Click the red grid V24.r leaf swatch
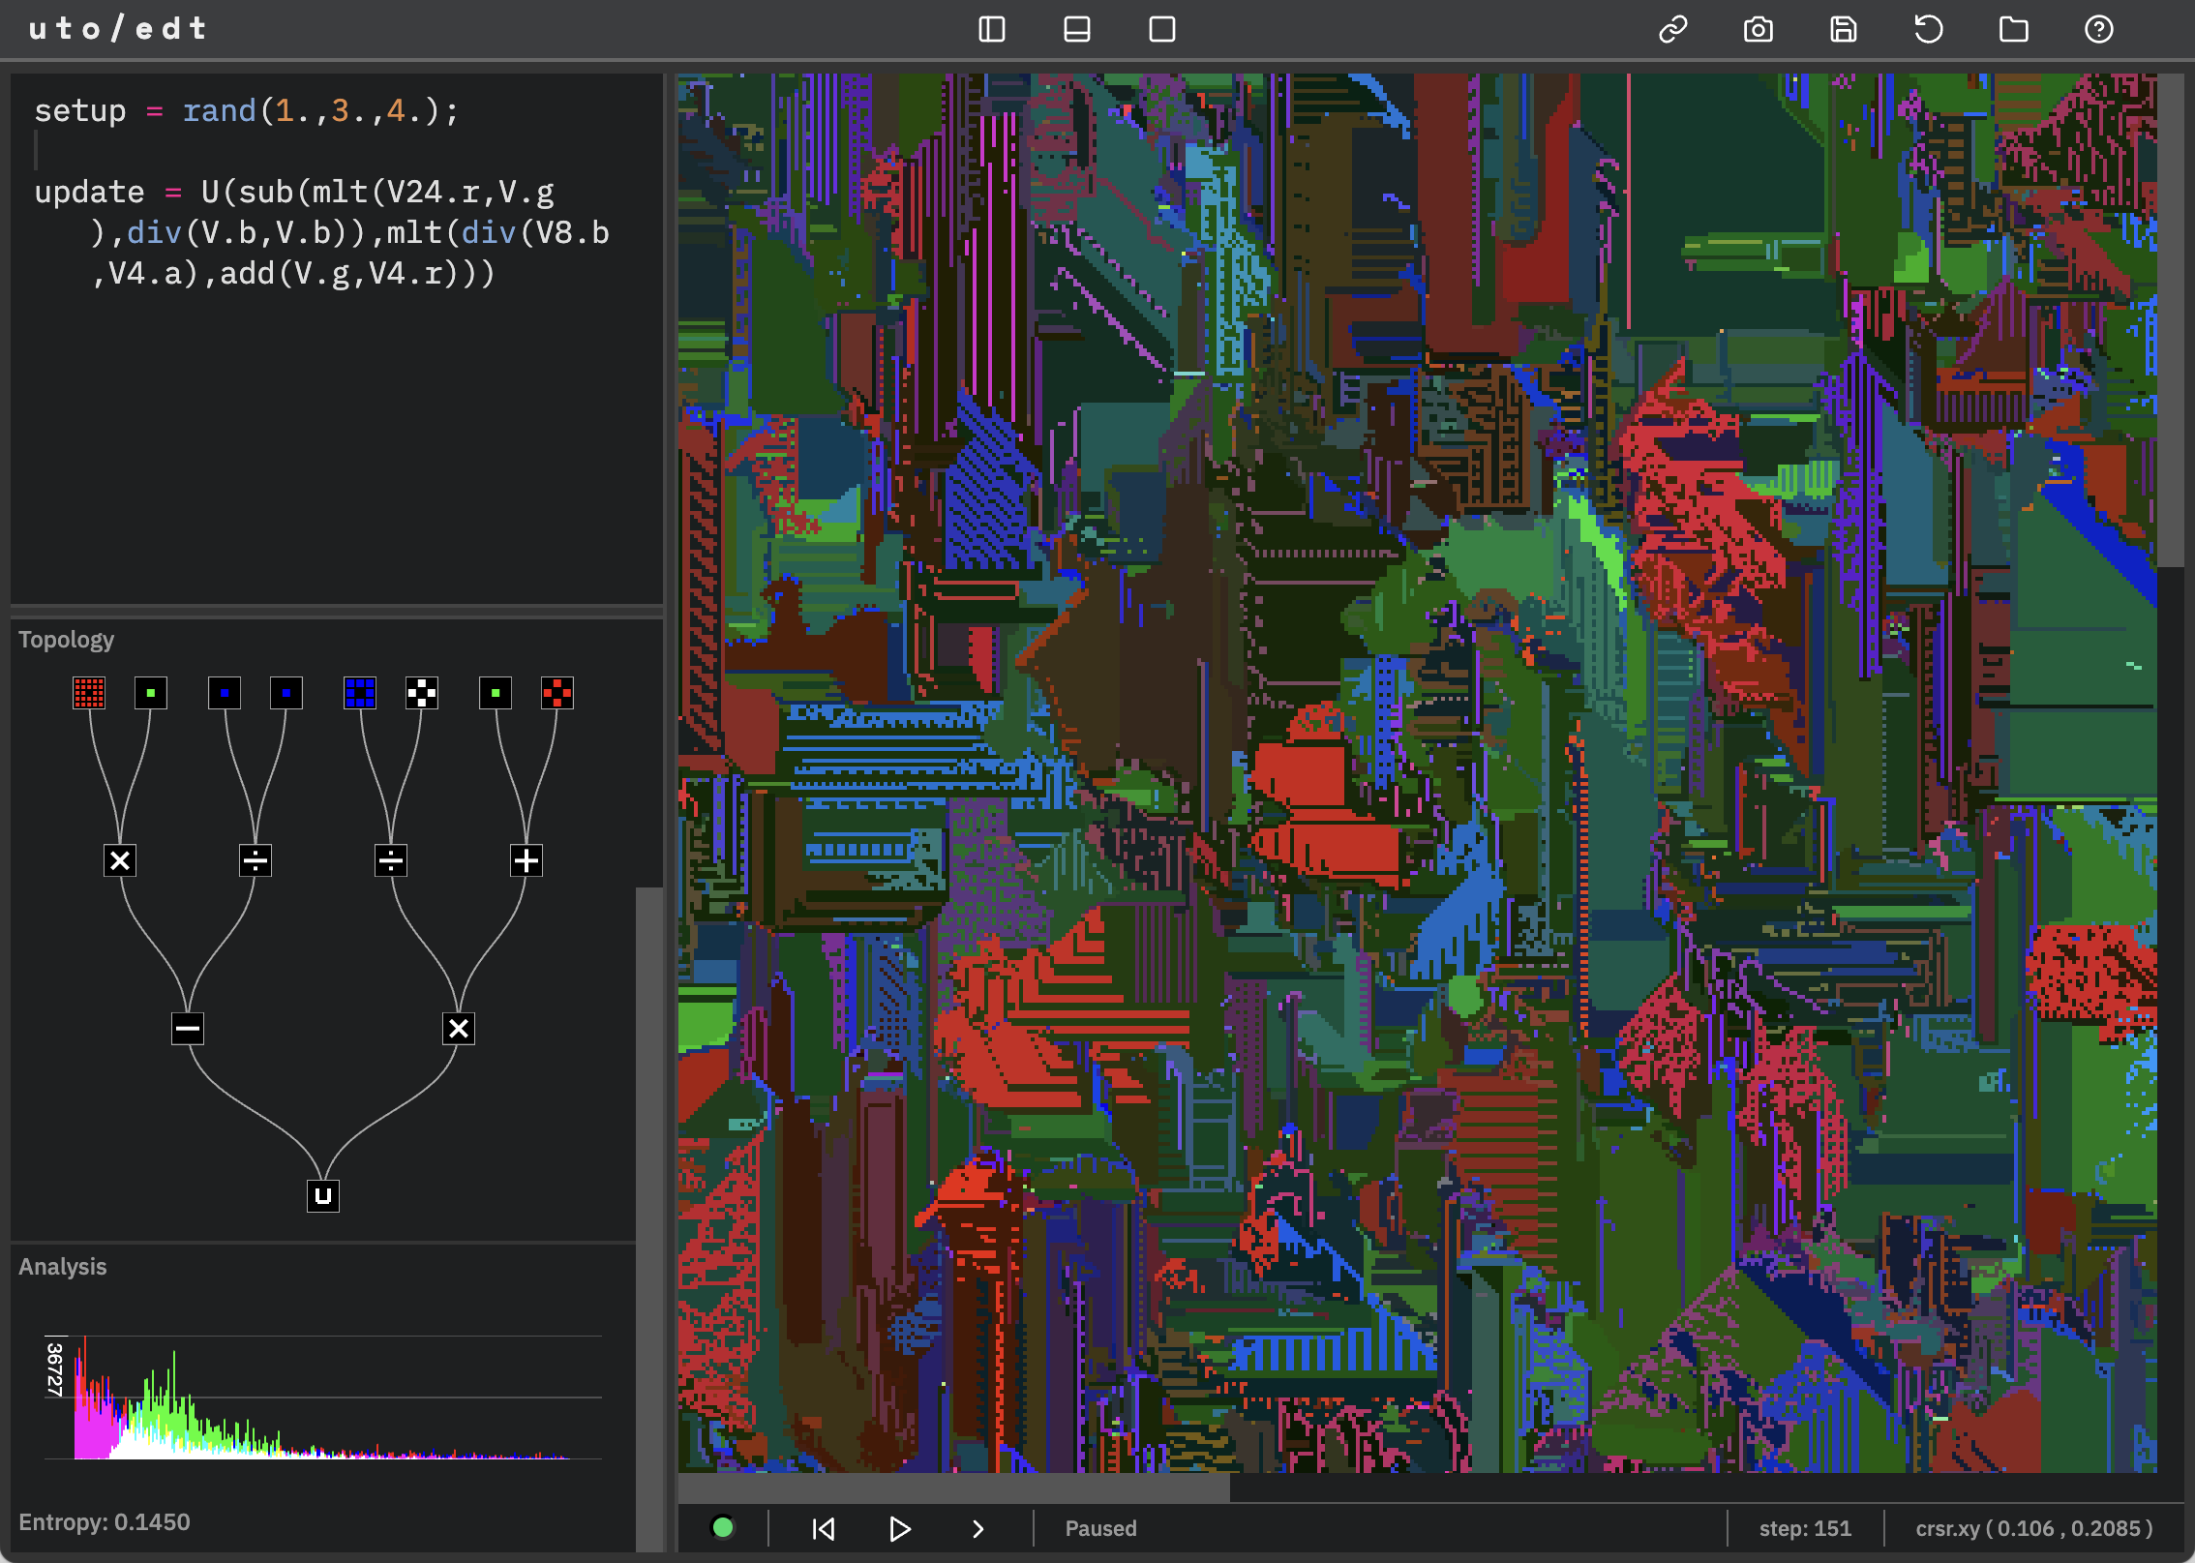The height and width of the screenshot is (1563, 2195). (x=89, y=693)
